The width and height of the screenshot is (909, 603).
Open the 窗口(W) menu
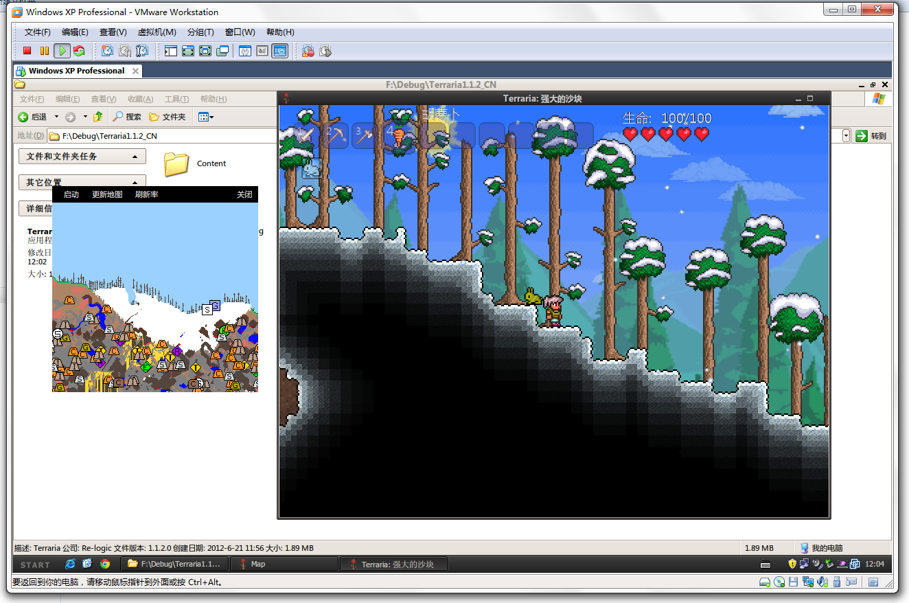click(240, 32)
